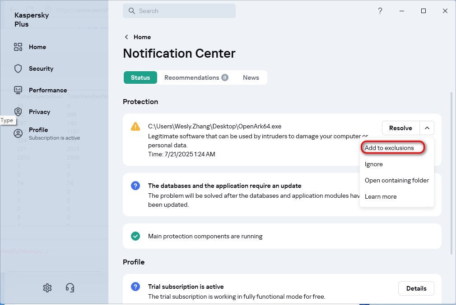This screenshot has width=456, height=305.
Task: Choose Add to exclusions from menu
Action: click(389, 148)
